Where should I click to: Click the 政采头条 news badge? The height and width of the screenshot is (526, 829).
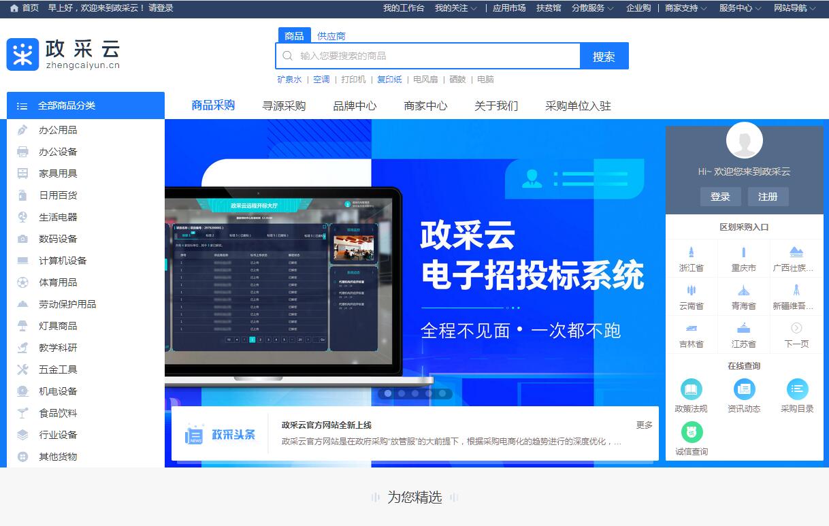220,435
